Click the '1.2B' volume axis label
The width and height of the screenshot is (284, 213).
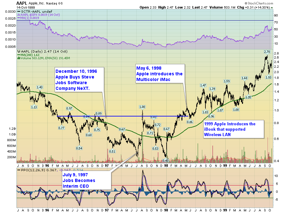12,129
